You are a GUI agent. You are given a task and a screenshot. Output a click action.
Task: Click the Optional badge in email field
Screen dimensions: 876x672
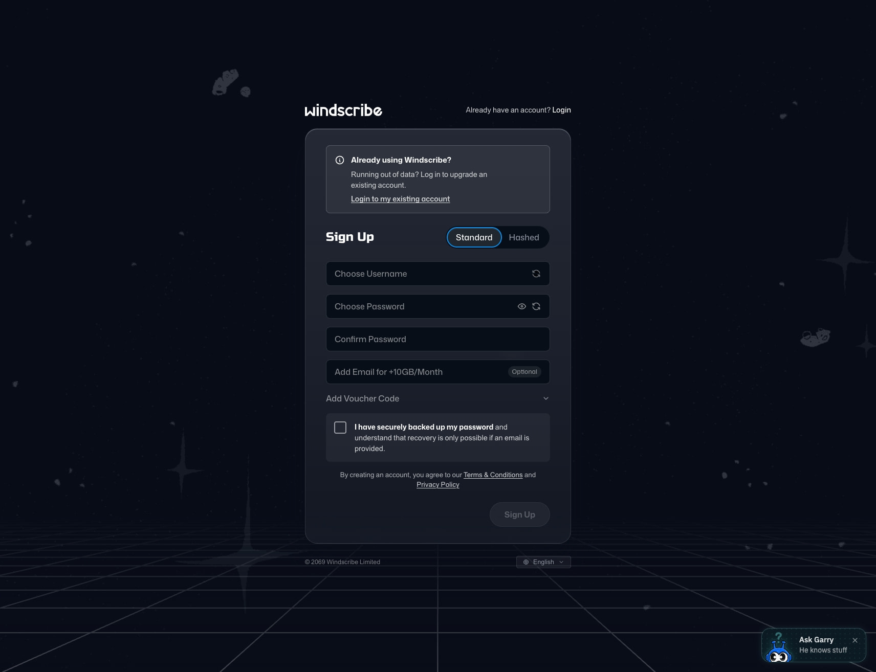coord(524,372)
